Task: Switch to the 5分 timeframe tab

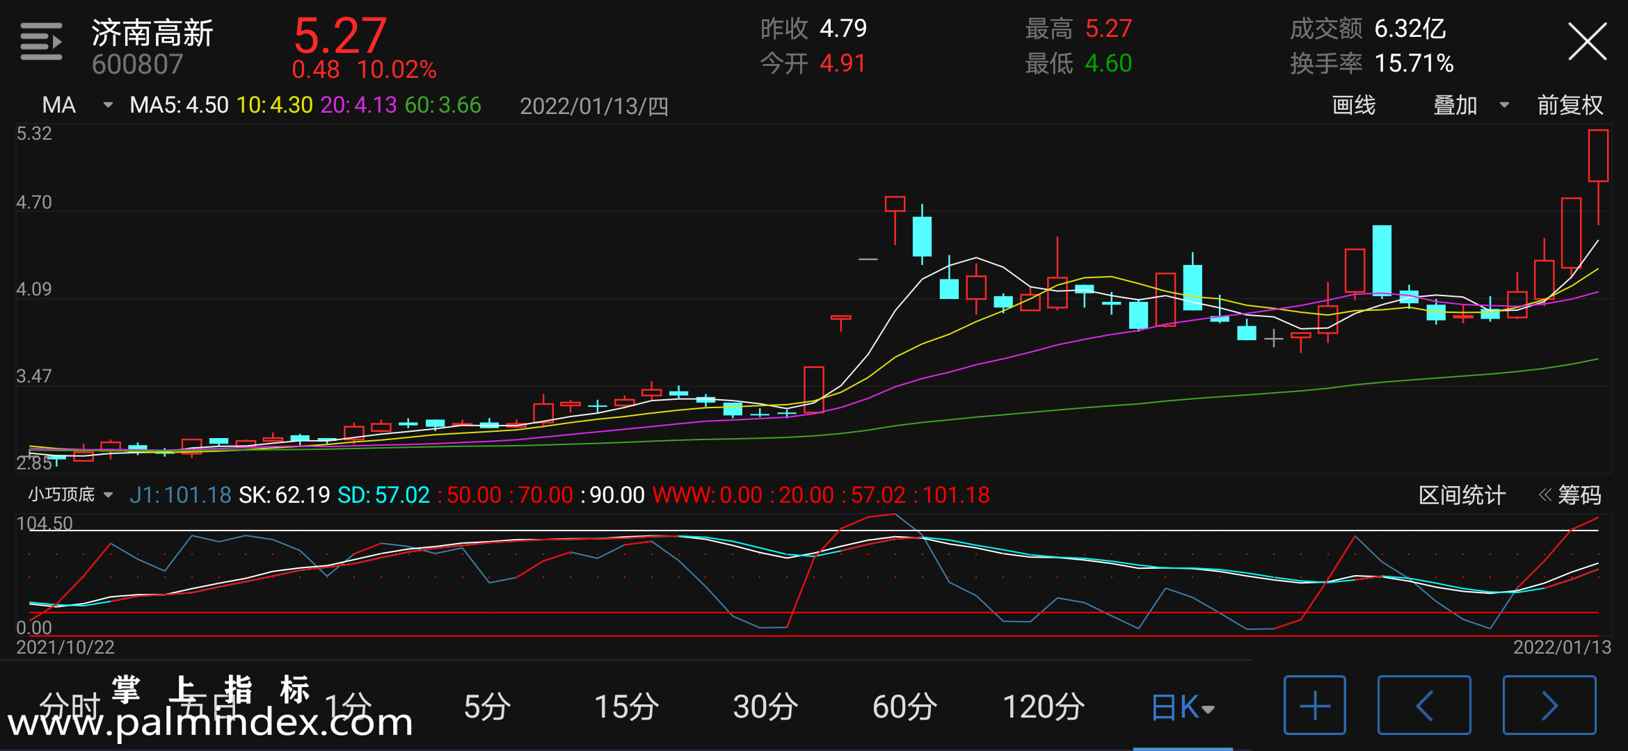Action: pos(487,706)
